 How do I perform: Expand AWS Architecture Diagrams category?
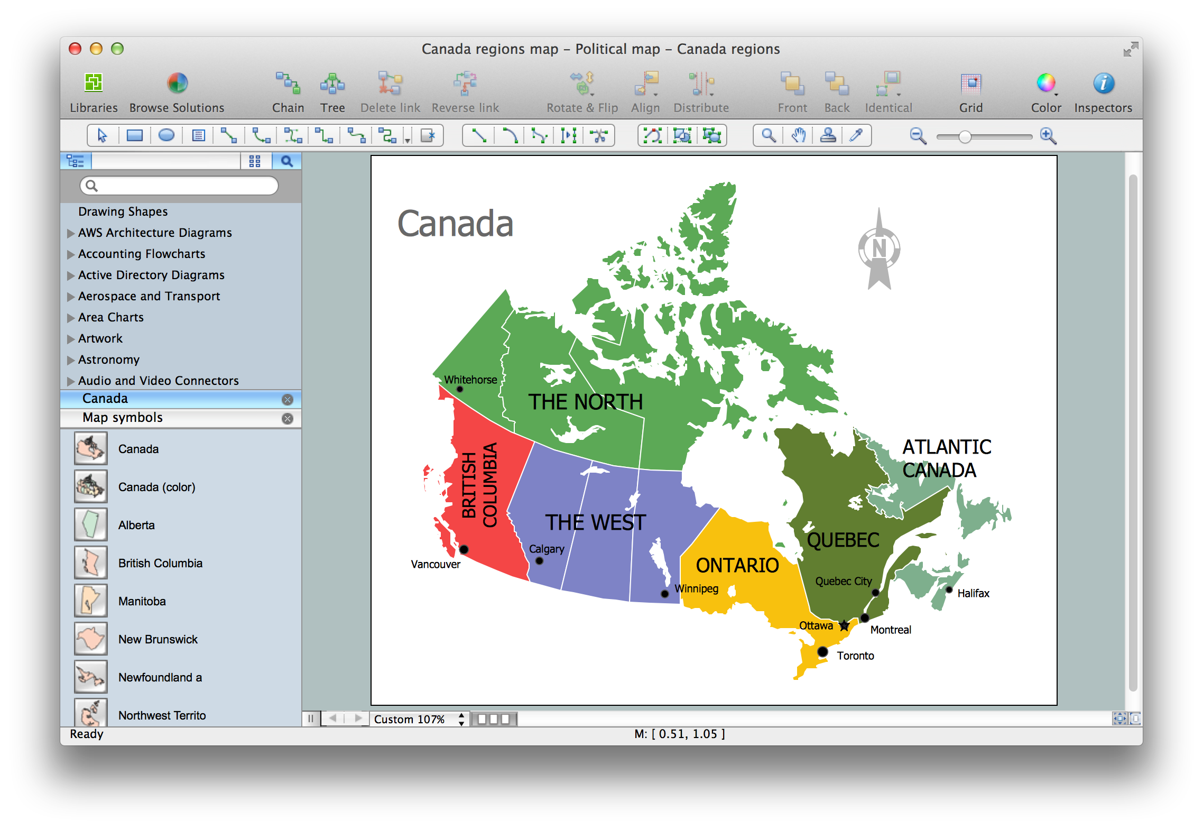71,233
